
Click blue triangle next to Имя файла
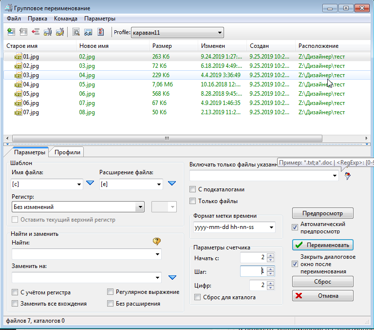(x=90, y=184)
